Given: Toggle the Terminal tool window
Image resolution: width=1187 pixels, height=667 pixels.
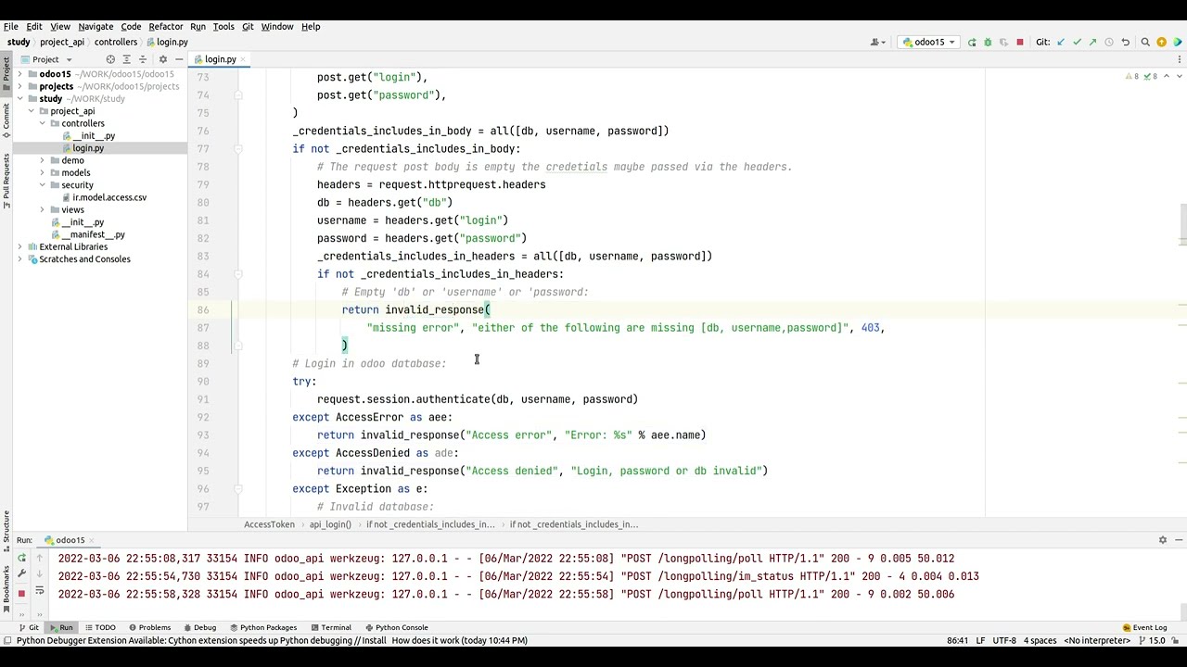Looking at the screenshot, I should point(330,627).
